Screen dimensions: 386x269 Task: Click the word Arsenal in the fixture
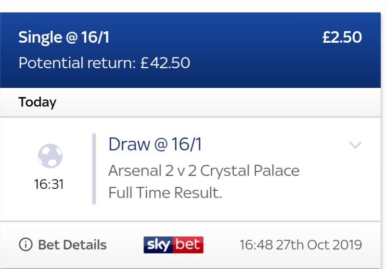[135, 171]
